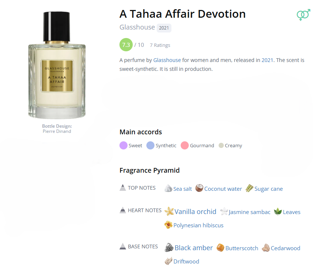This screenshot has height=269, width=313.
Task: Click the pink Gourmand accord swatch
Action: [185, 145]
